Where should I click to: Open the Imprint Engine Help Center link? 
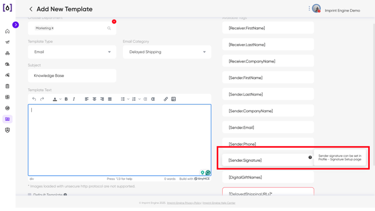(x=219, y=203)
